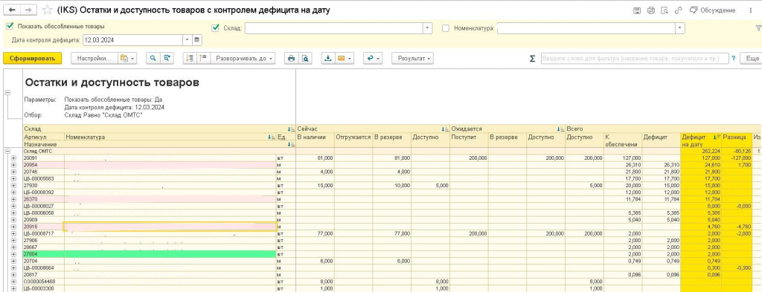Select article cell ЦБ-00005683

point(43,178)
